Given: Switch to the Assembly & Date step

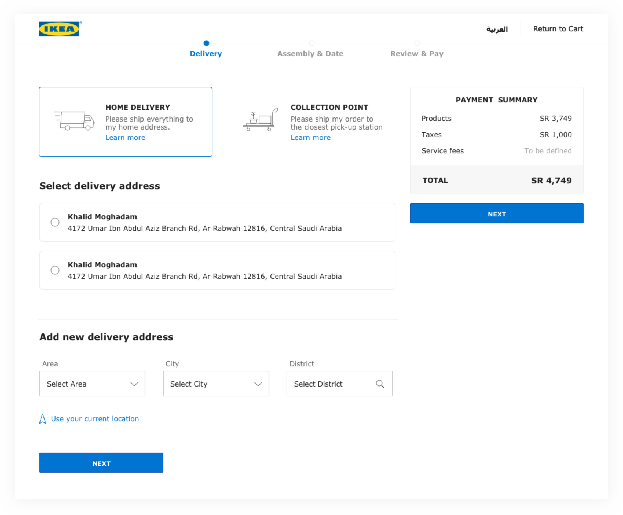Looking at the screenshot, I should [311, 54].
